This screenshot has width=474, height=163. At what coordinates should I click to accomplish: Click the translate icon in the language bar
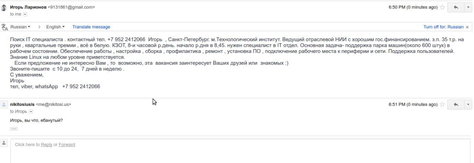tap(4, 27)
